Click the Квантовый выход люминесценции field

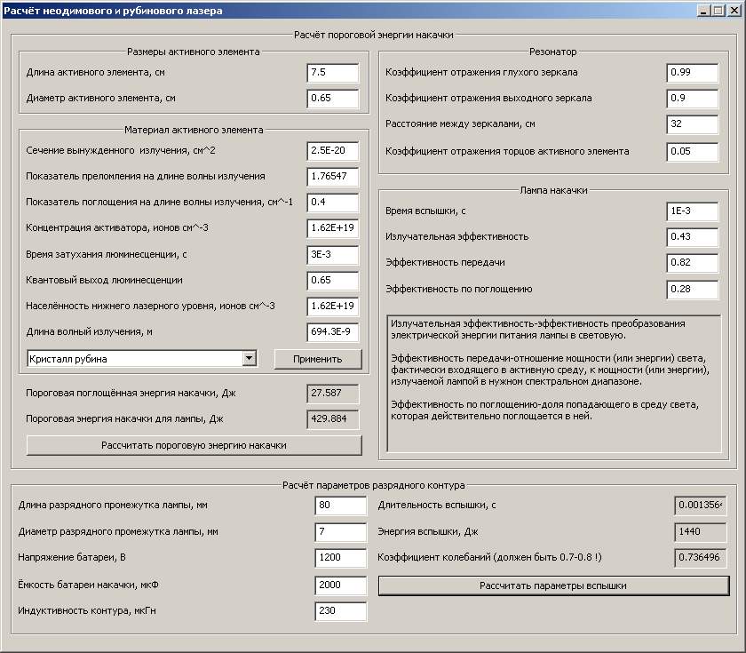click(332, 281)
